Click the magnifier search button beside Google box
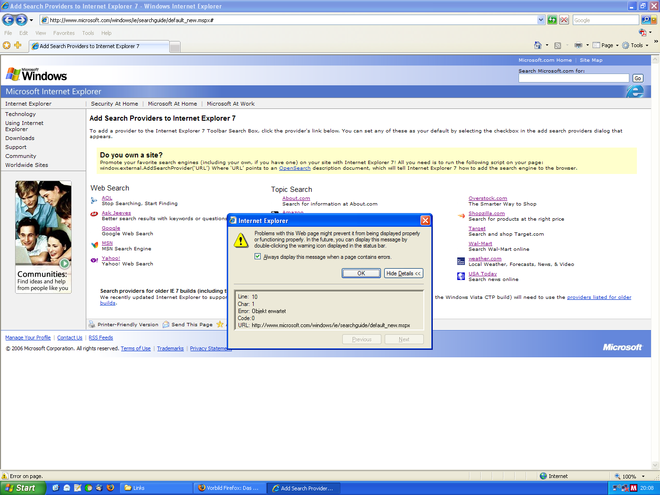The height and width of the screenshot is (495, 660). 645,20
